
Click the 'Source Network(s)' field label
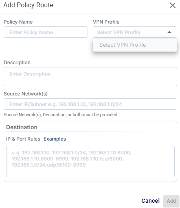pos(26,94)
